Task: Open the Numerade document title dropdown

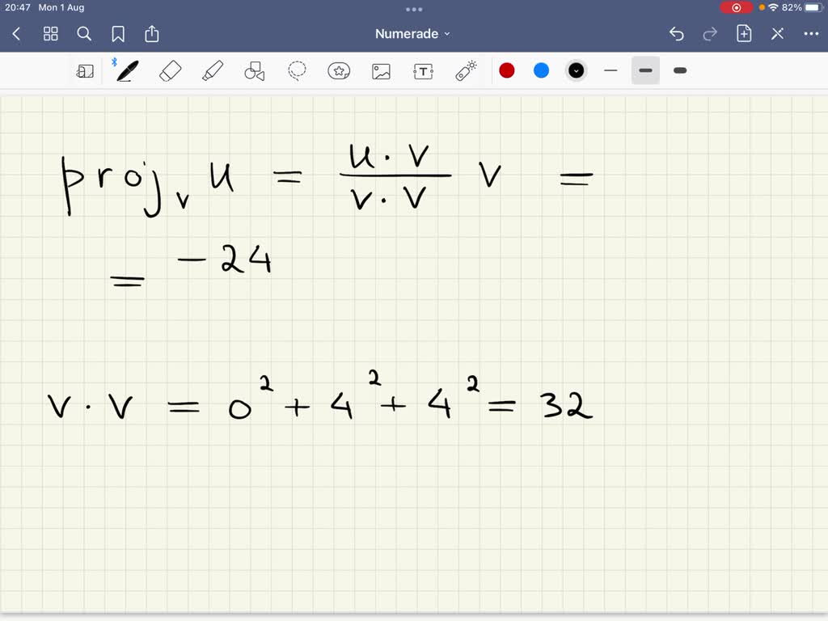Action: [412, 34]
